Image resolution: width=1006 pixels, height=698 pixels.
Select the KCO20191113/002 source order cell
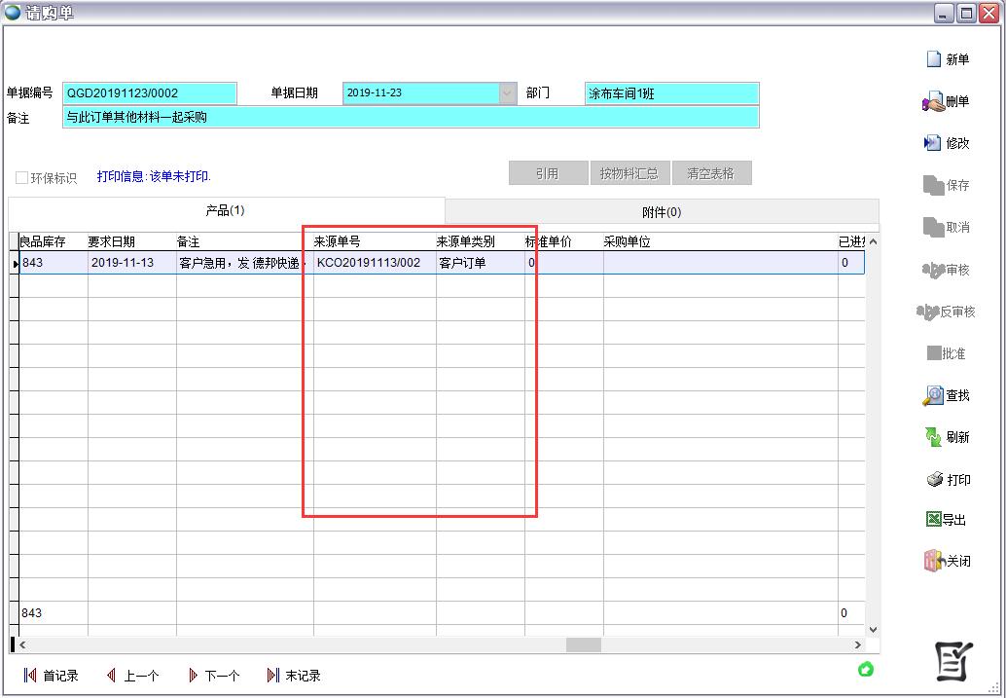click(x=370, y=263)
